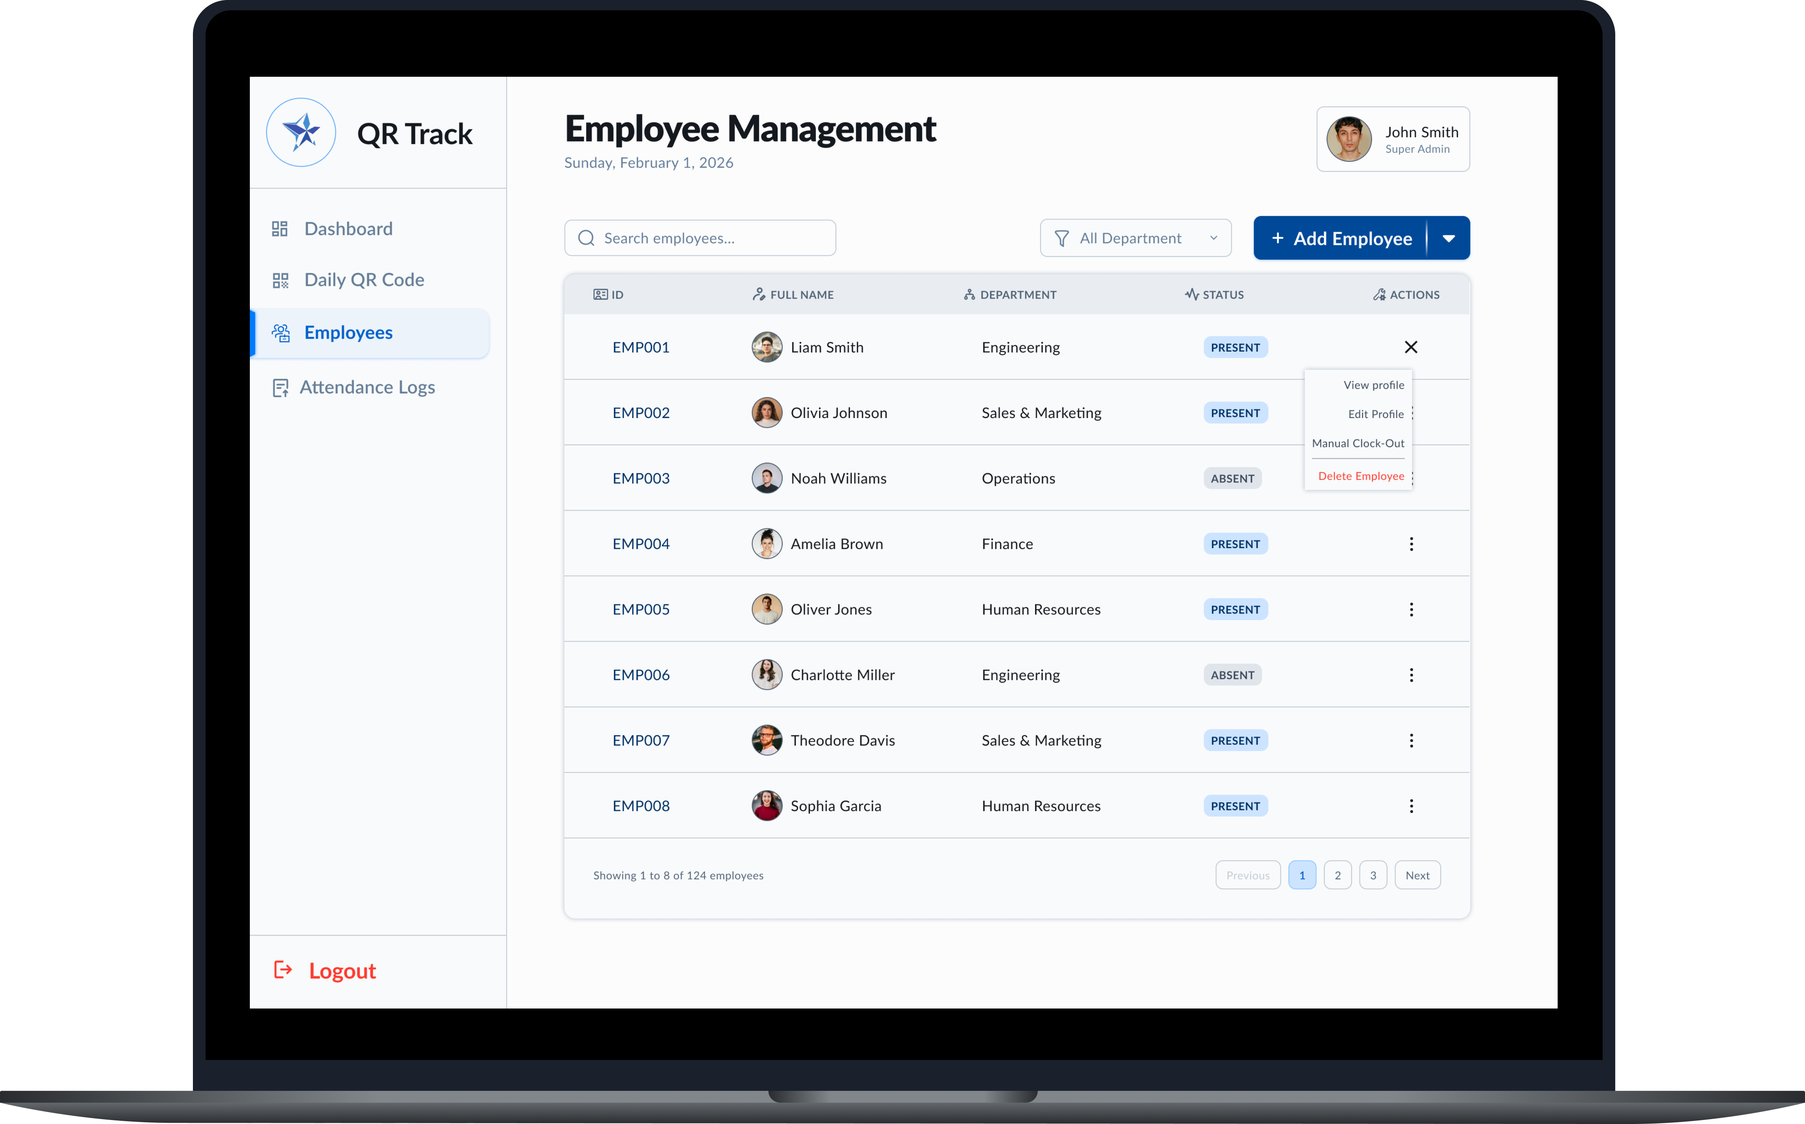Close the actions menu for Liam Smith
Screen dimensions: 1805x1124
point(1411,347)
